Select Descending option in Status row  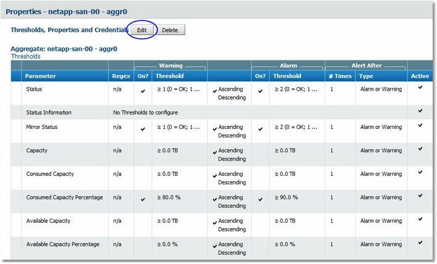click(x=232, y=97)
